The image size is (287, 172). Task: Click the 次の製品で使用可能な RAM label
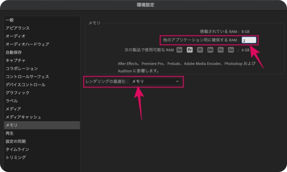149,50
